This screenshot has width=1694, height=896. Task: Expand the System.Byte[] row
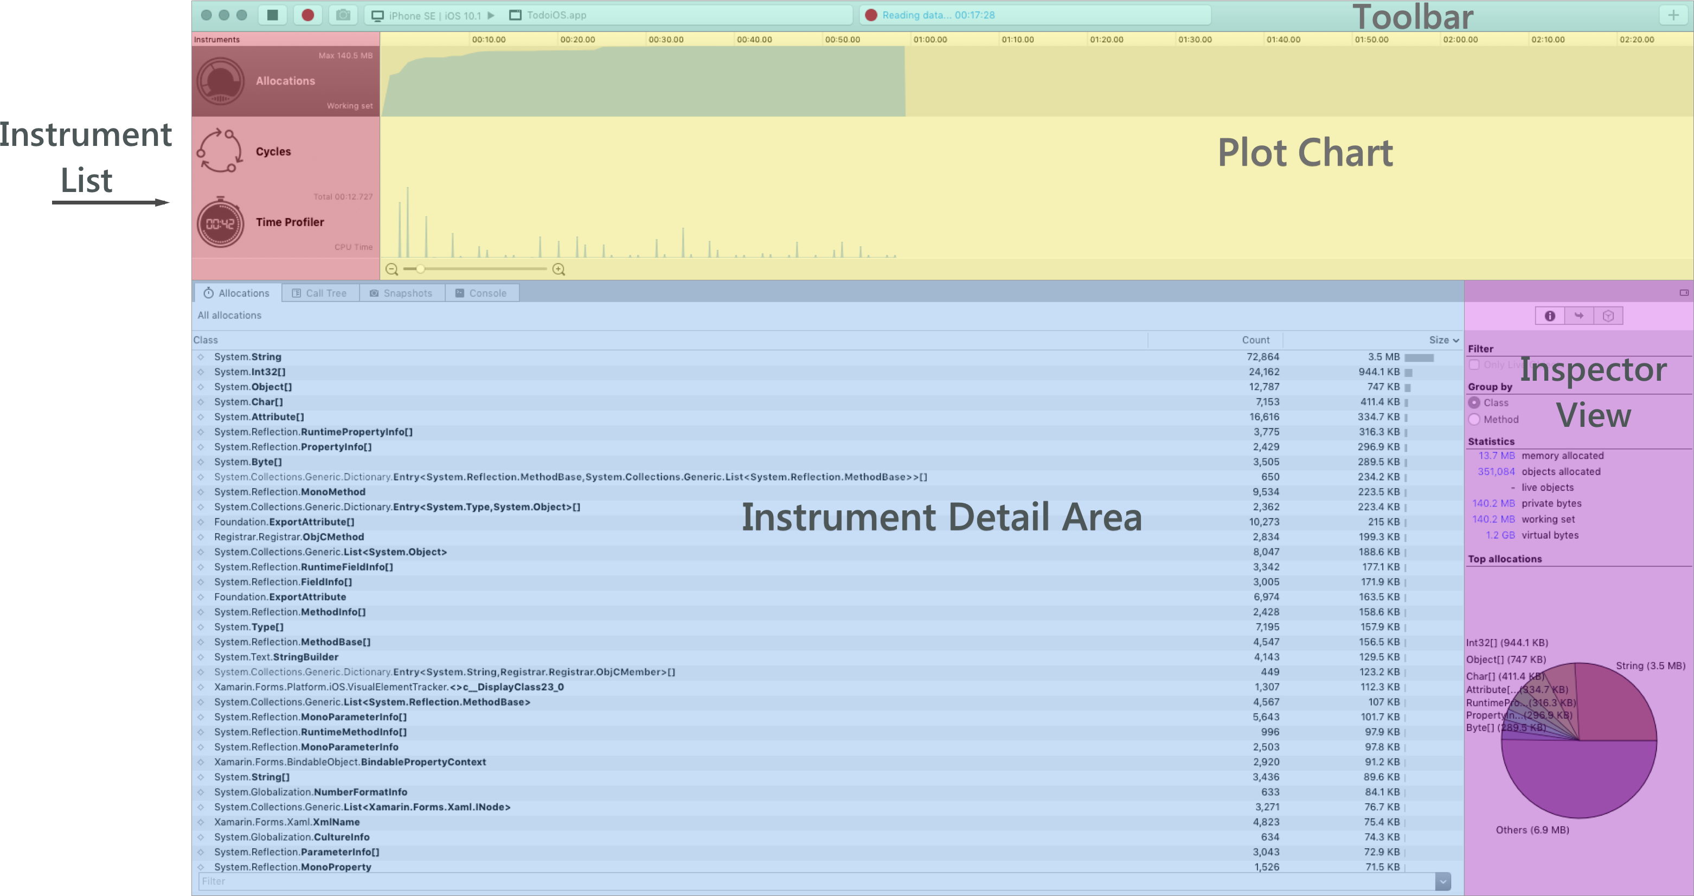pos(201,462)
